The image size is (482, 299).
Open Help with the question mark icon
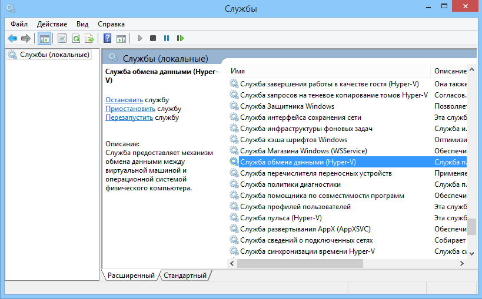107,38
